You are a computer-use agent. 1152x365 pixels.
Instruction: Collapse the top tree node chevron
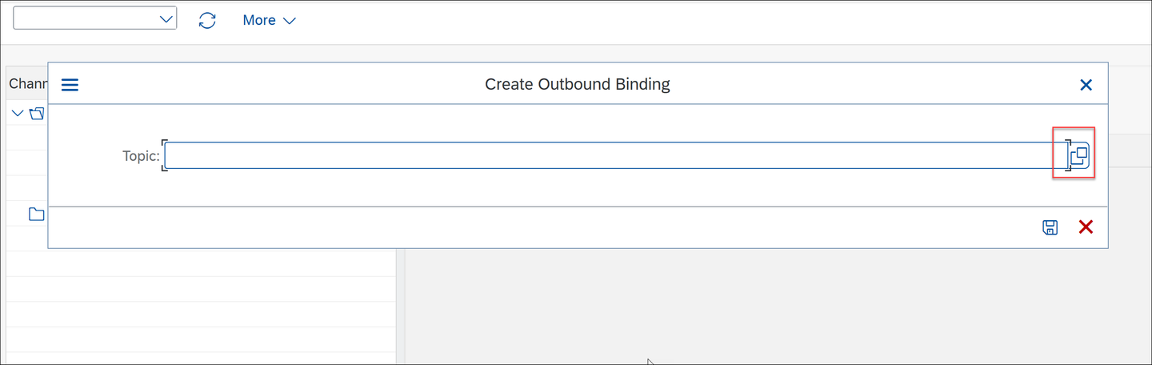pyautogui.click(x=18, y=114)
